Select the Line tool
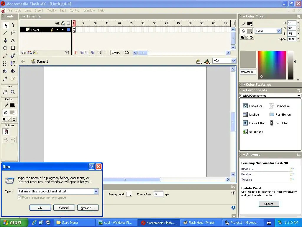Image resolution: width=302 pixels, height=227 pixels. point(5,33)
